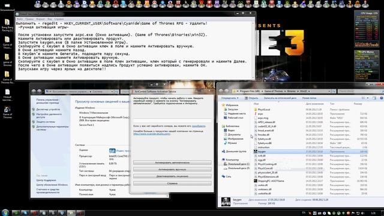Click Справка button in activation window
384x216 pixels.
pyautogui.click(x=172, y=184)
